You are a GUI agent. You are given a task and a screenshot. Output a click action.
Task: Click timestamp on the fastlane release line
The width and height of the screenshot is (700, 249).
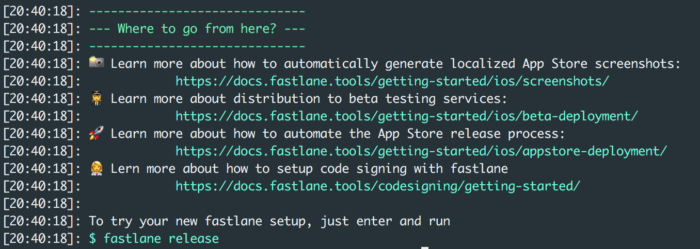tap(42, 239)
